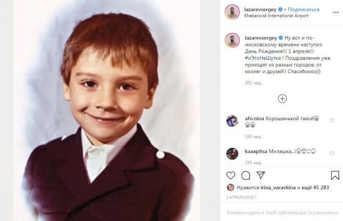Open kaaapitsa's profile picture
This screenshot has height=221, width=343.
(232, 152)
